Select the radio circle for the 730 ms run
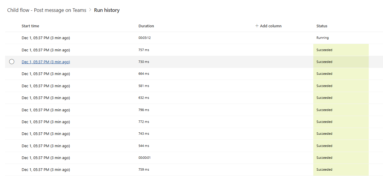Viewport: 383px width, 176px height. (12, 62)
